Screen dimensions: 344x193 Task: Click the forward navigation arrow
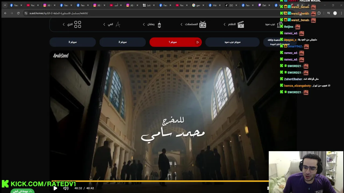12,13
